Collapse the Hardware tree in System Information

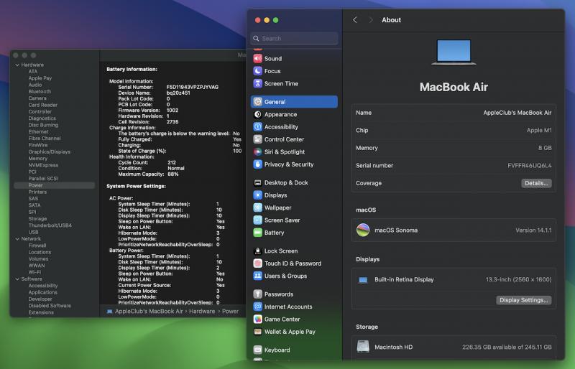click(17, 65)
